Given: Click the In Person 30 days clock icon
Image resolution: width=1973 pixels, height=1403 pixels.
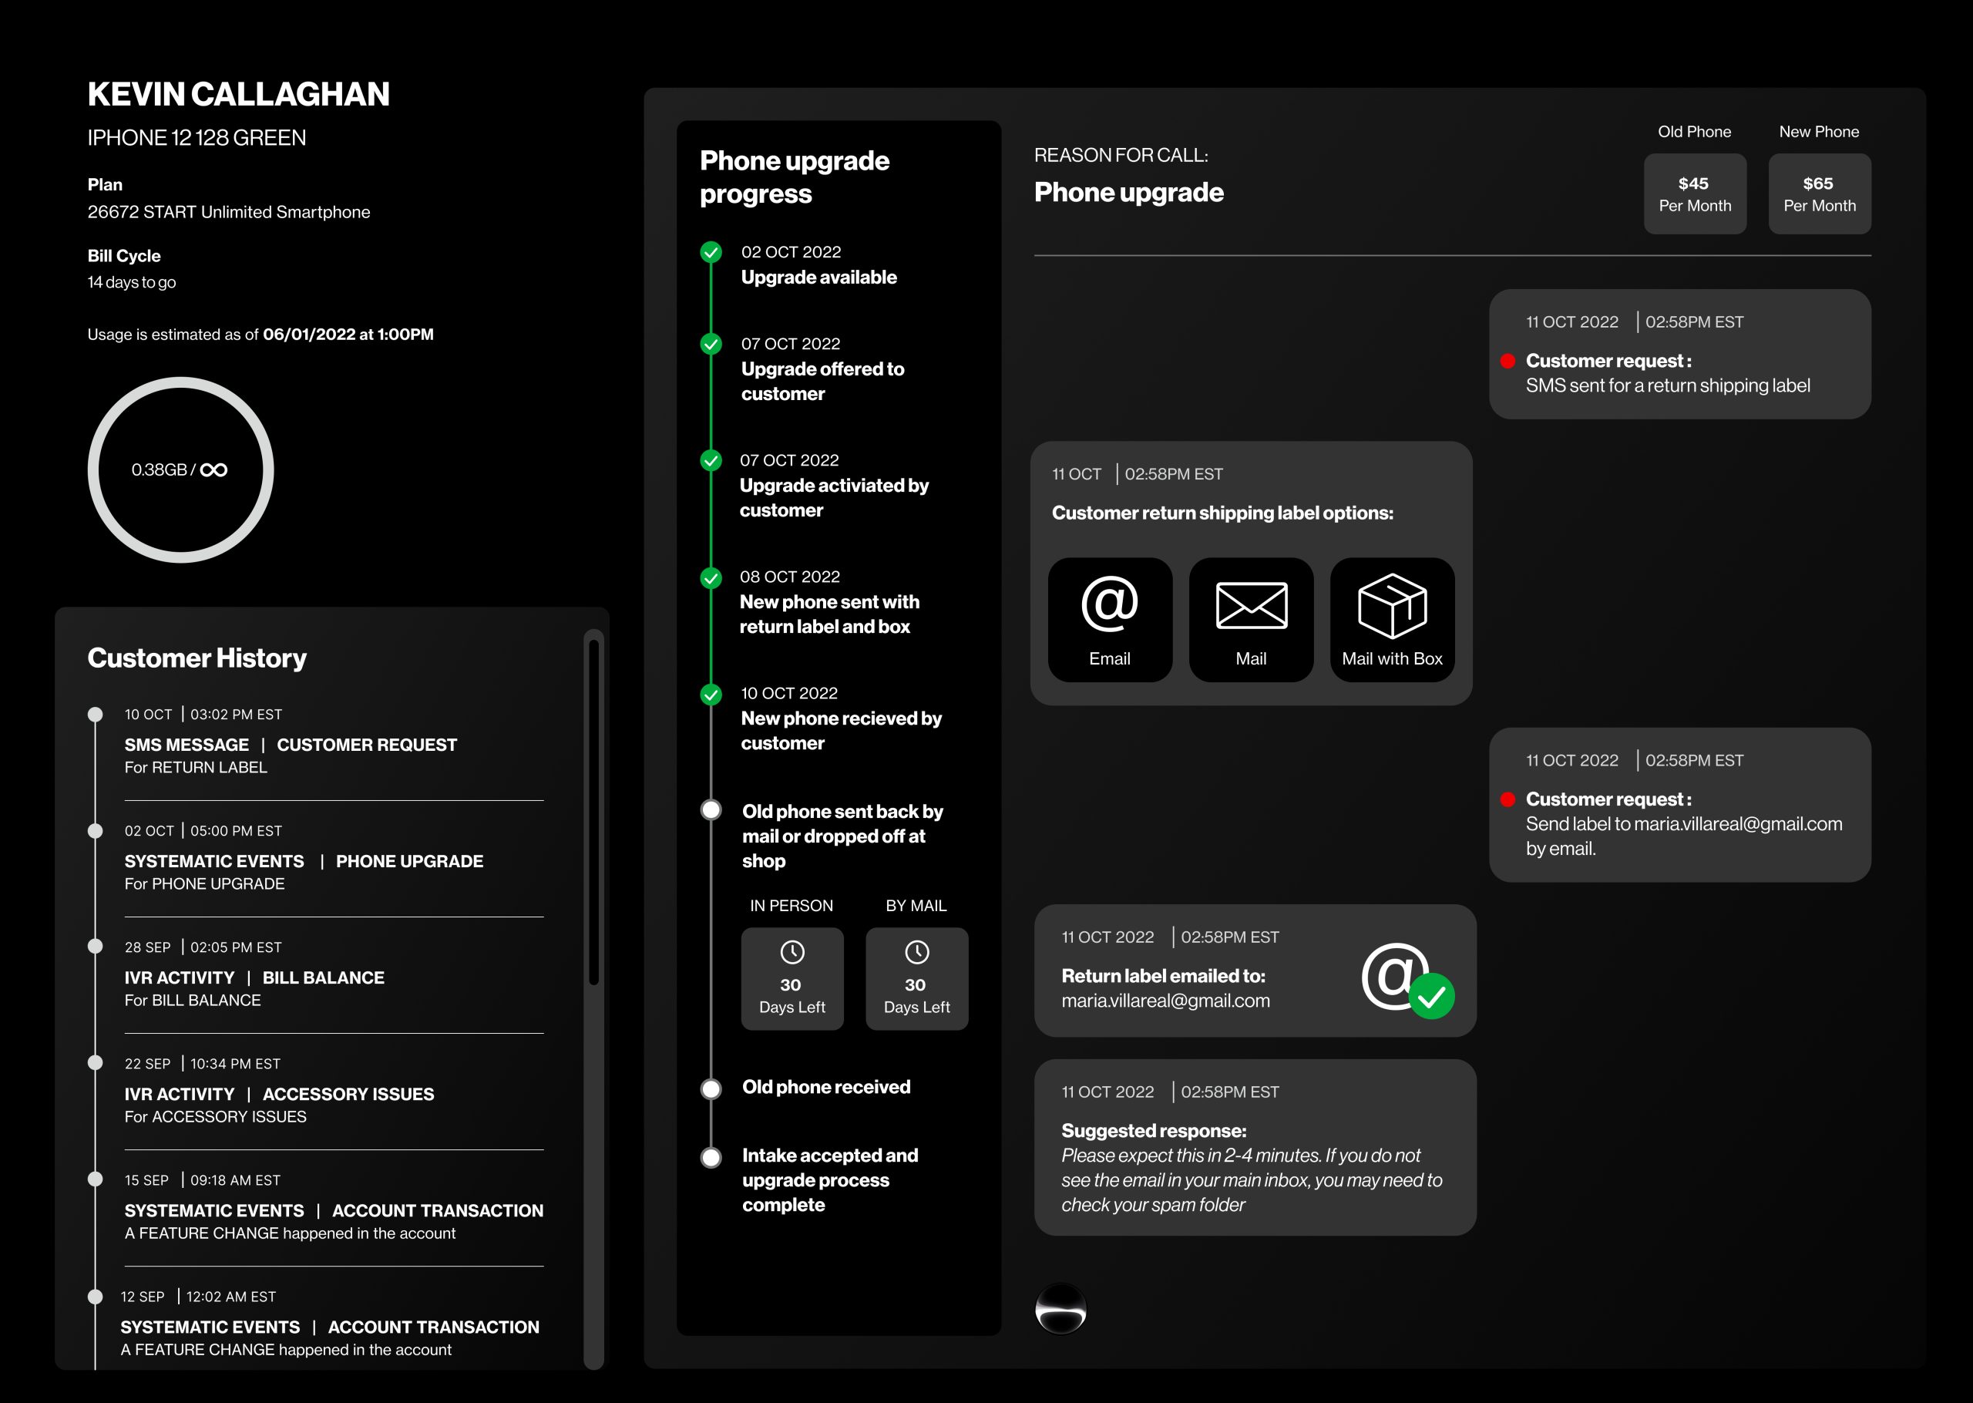Looking at the screenshot, I should [x=791, y=953].
